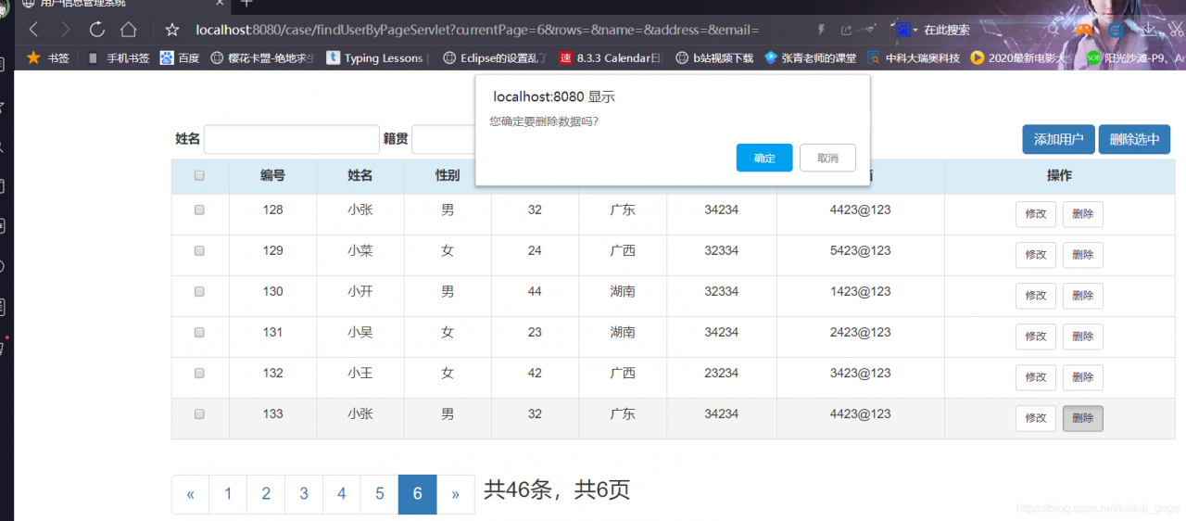Open the 2020最新电影 bookmark
This screenshot has width=1186, height=521.
point(1022,57)
